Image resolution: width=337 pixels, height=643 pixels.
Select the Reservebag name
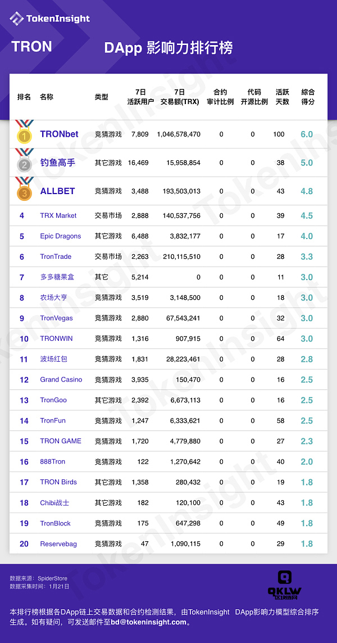point(58,544)
